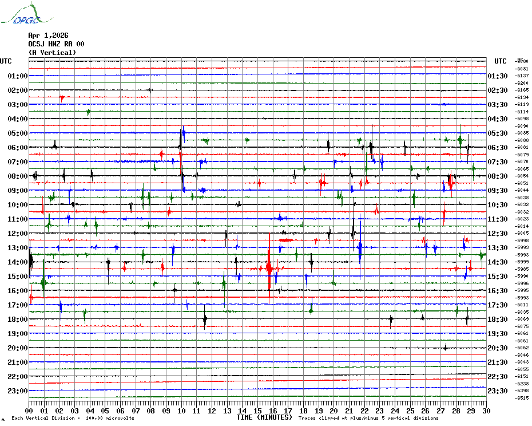This screenshot has width=532, height=426.
Task: Click the -6515 value at bottom right
Action: point(522,398)
